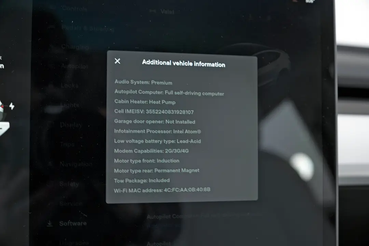Close the Additional vehicle information dialog
Viewport: 369px width, 246px height.
click(117, 61)
